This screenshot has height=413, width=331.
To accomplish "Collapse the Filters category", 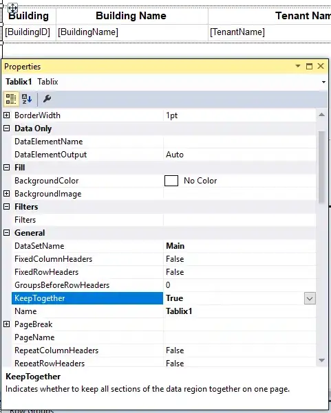I will coord(7,207).
